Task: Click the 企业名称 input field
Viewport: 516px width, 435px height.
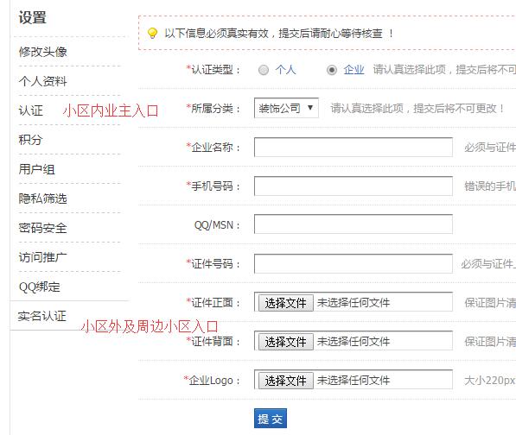Action: pyautogui.click(x=354, y=148)
